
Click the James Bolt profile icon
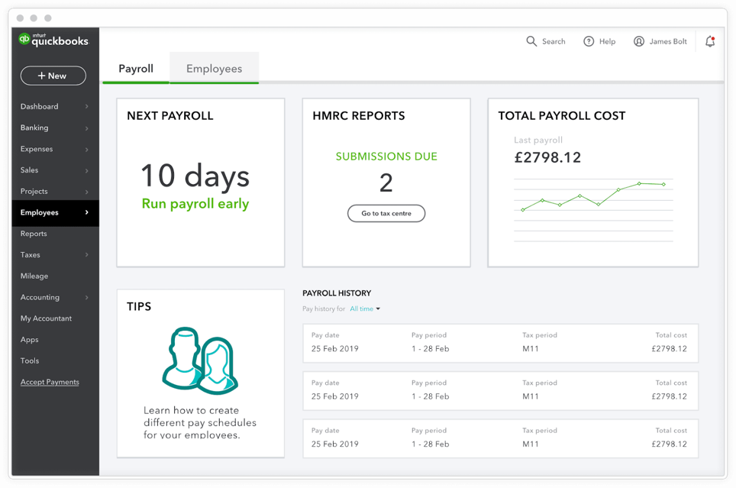(639, 41)
